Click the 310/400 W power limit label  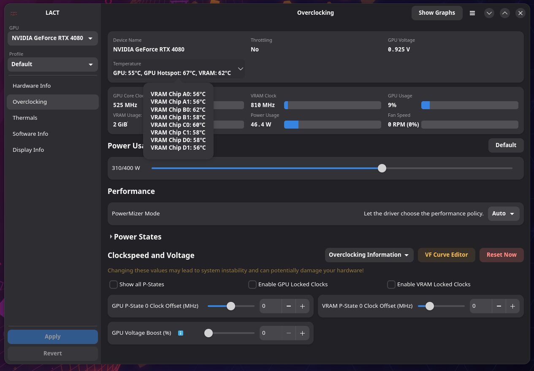126,168
